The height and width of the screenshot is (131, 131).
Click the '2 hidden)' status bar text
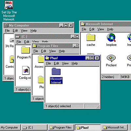(x=108, y=77)
